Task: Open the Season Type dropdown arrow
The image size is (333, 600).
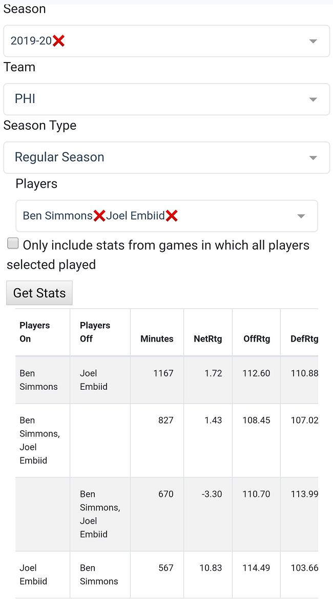Action: coord(313,157)
